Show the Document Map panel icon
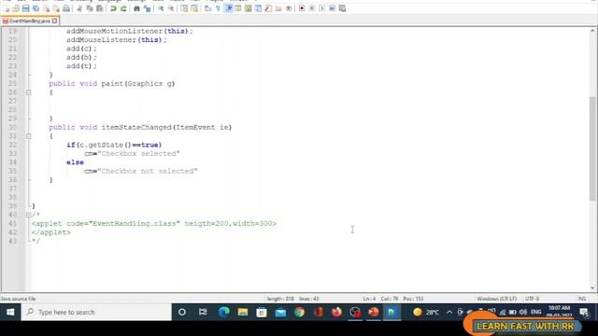The image size is (598, 336). click(249, 8)
